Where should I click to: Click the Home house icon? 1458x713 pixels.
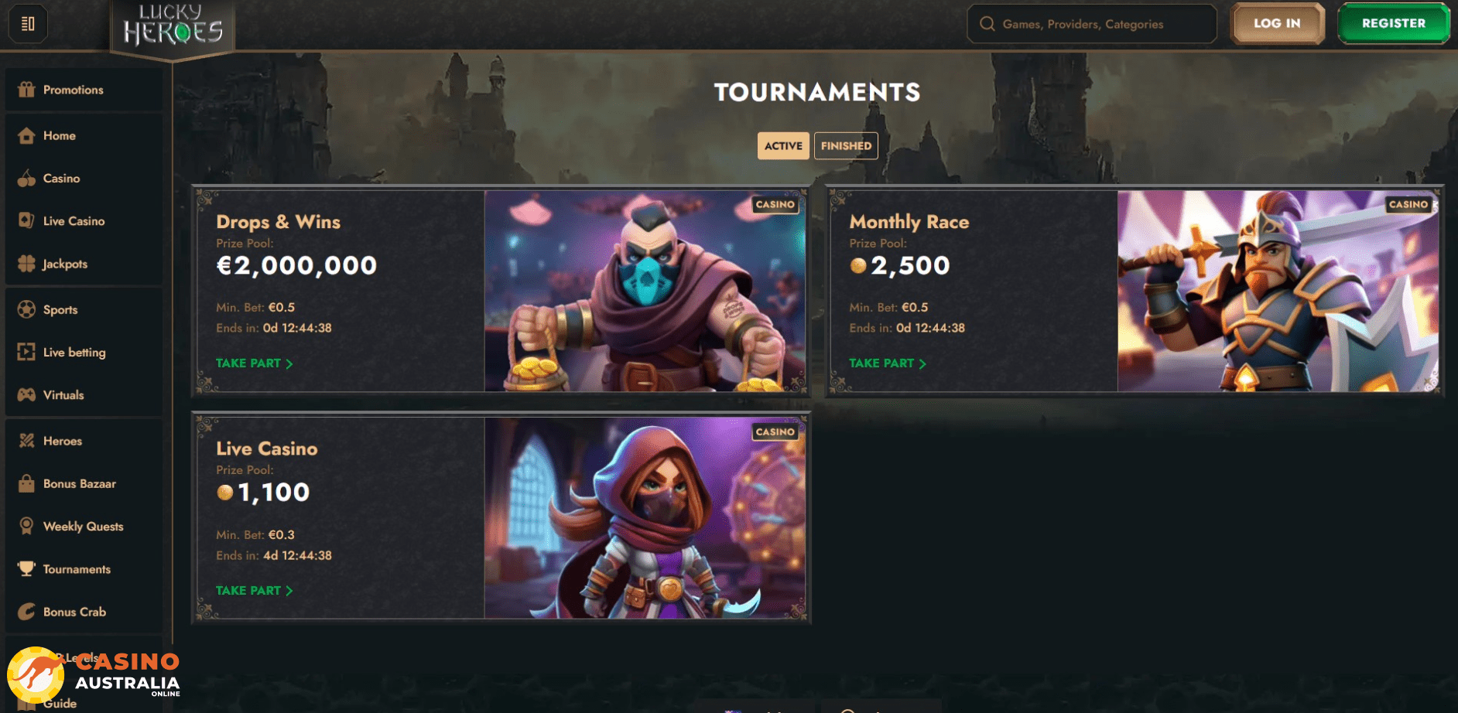point(26,135)
